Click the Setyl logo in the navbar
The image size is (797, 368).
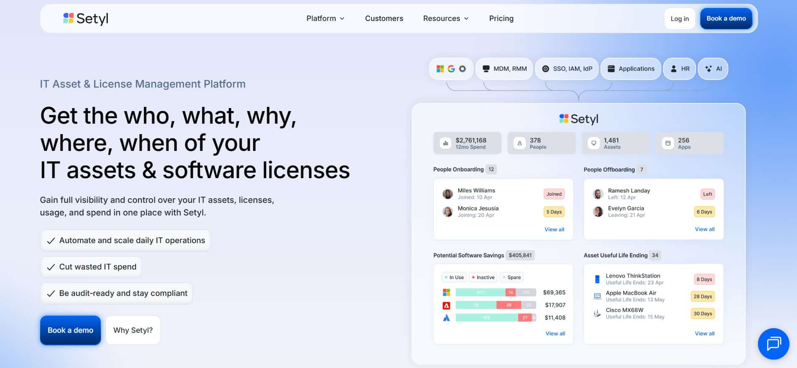(x=86, y=18)
